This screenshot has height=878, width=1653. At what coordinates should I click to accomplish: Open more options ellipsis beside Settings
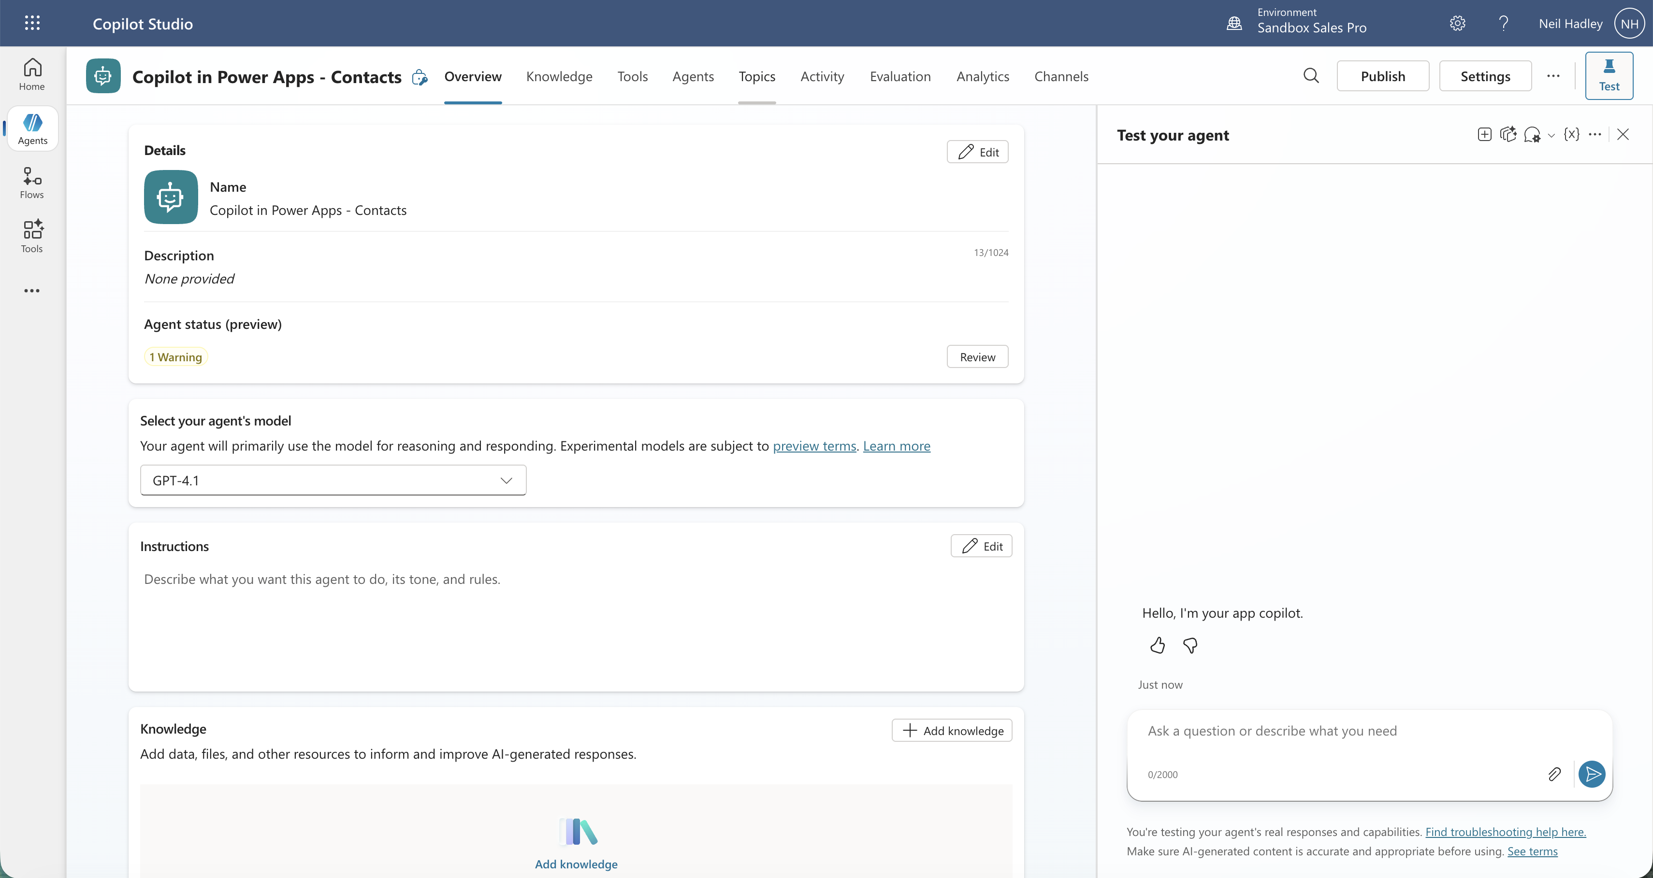[1553, 76]
